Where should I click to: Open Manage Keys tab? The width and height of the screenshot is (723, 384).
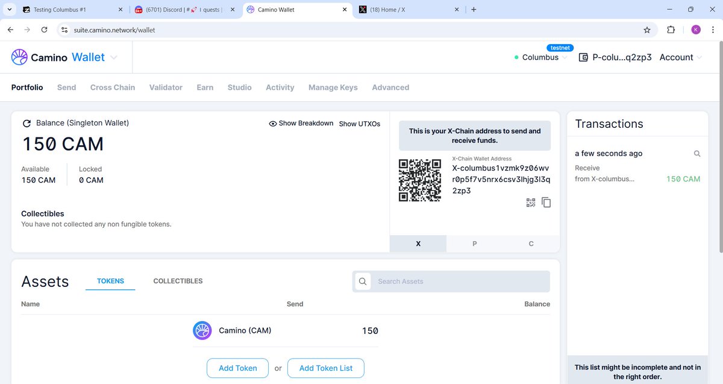coord(333,87)
